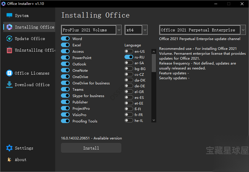The image size is (249, 172).
Task: Open the x64 architecture dropdown
Action: coord(136,30)
